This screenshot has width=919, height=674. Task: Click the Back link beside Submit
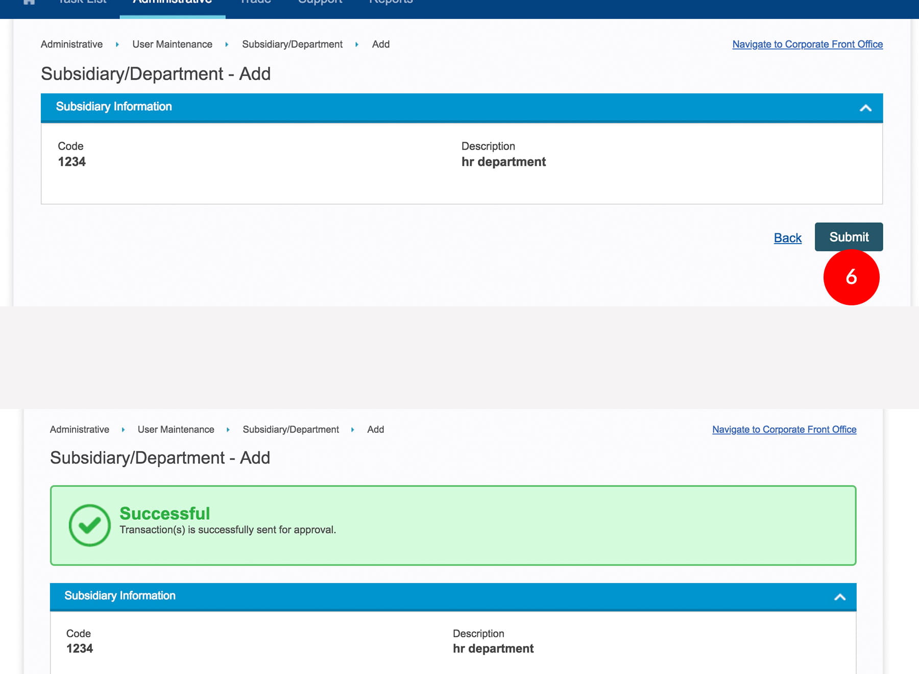pyautogui.click(x=787, y=238)
